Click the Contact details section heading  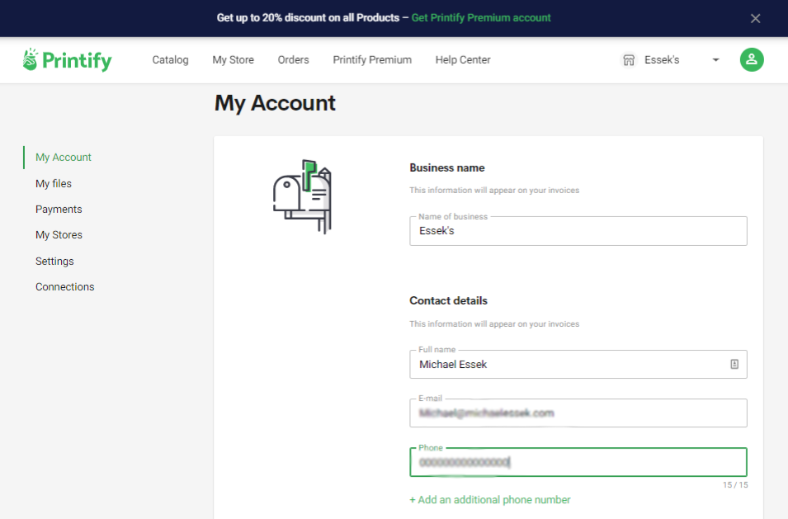[448, 300]
